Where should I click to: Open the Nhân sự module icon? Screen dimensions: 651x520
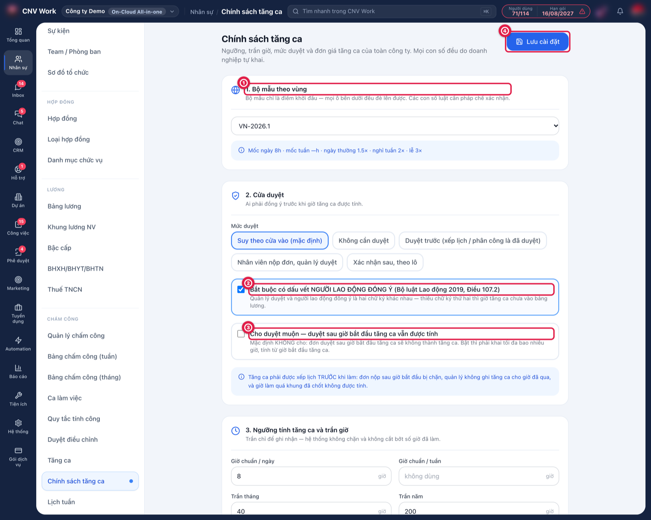(18, 63)
